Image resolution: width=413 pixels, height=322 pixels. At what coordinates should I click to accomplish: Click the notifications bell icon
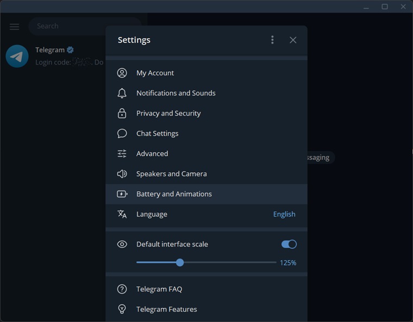click(122, 93)
